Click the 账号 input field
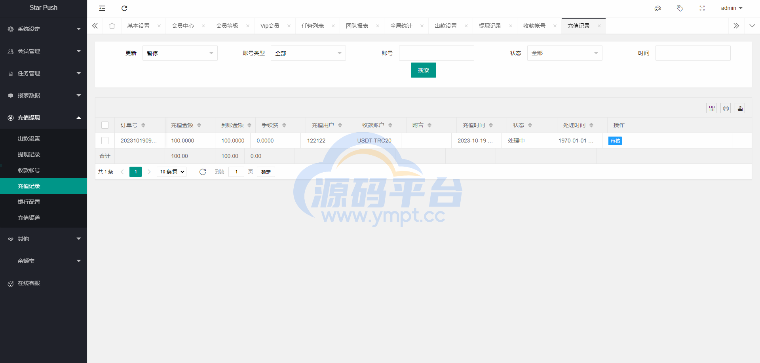This screenshot has width=760, height=363. point(437,53)
